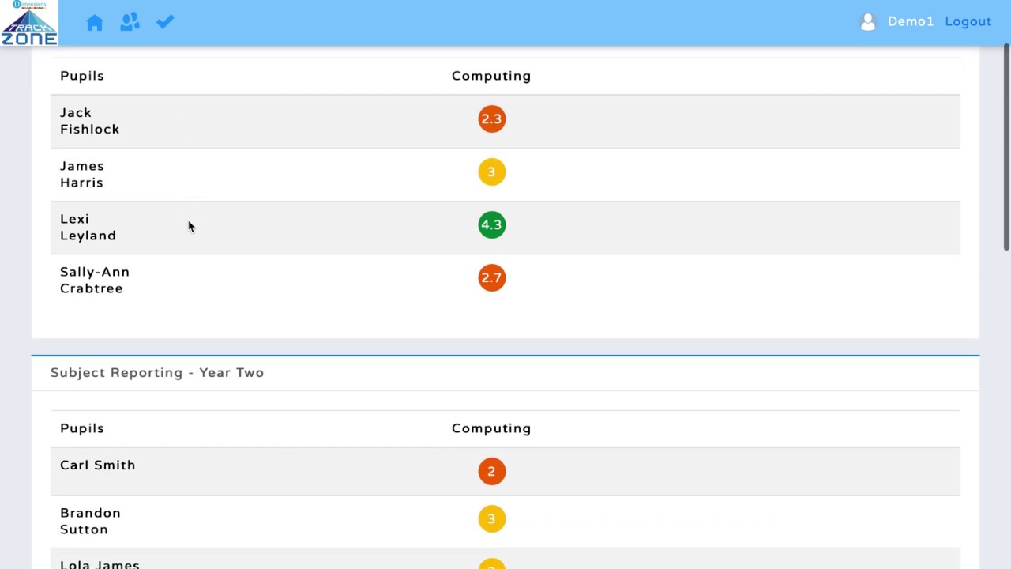Select pupil name Lola James
The image size is (1011, 569).
click(x=100, y=563)
